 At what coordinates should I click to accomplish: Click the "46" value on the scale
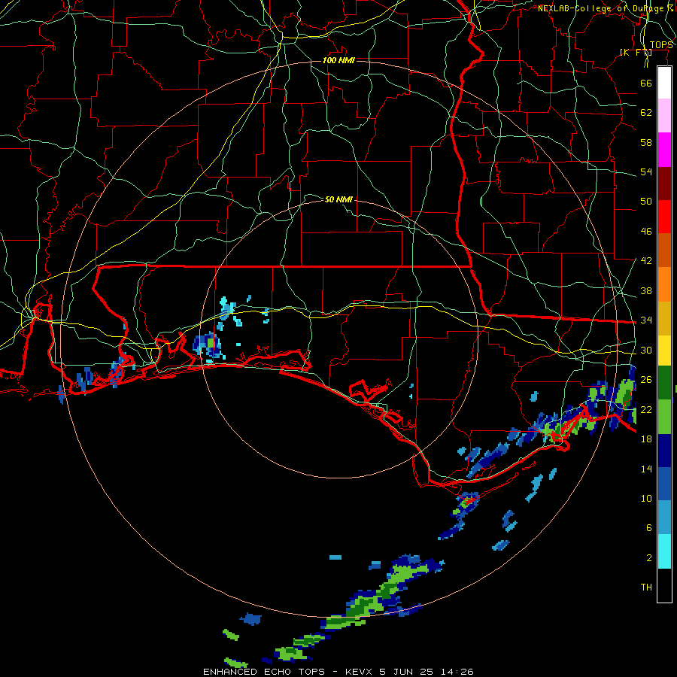tap(646, 232)
